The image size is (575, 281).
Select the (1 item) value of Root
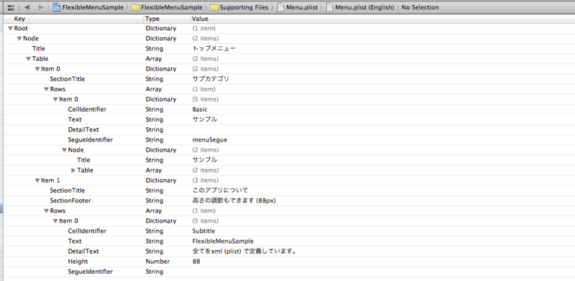[x=204, y=28]
